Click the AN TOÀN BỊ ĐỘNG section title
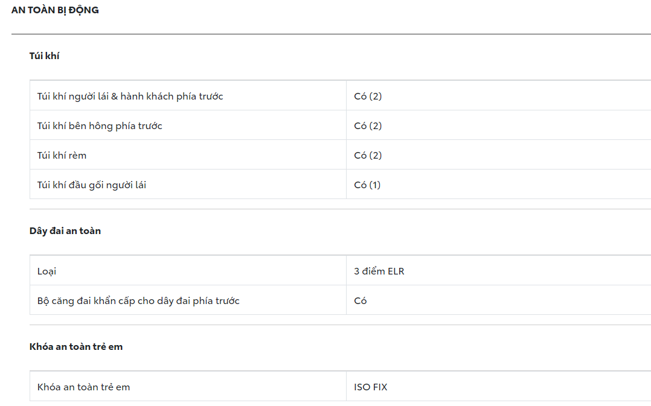The width and height of the screenshot is (651, 406). [x=55, y=10]
